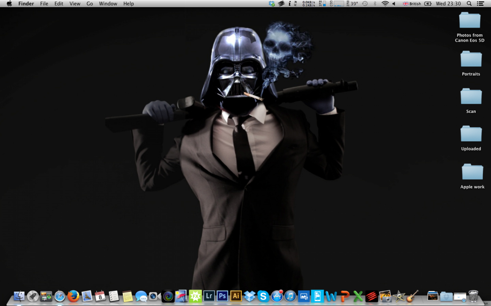This screenshot has width=491, height=306.
Task: Open the Edit menu
Action: [x=58, y=4]
